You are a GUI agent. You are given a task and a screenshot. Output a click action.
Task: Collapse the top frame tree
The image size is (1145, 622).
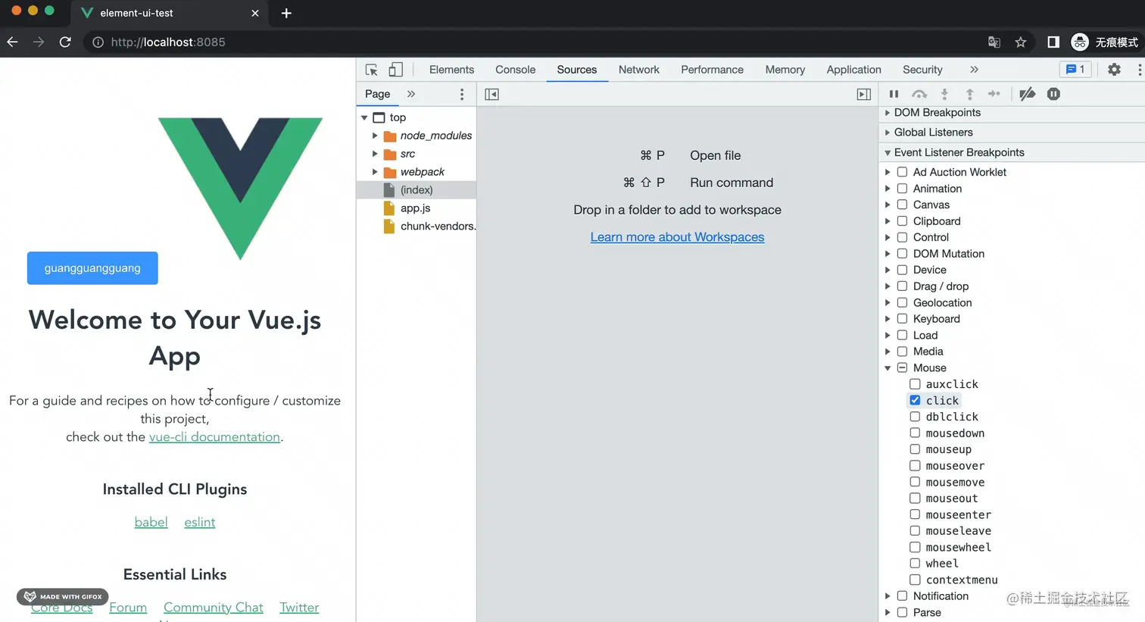[x=364, y=117]
